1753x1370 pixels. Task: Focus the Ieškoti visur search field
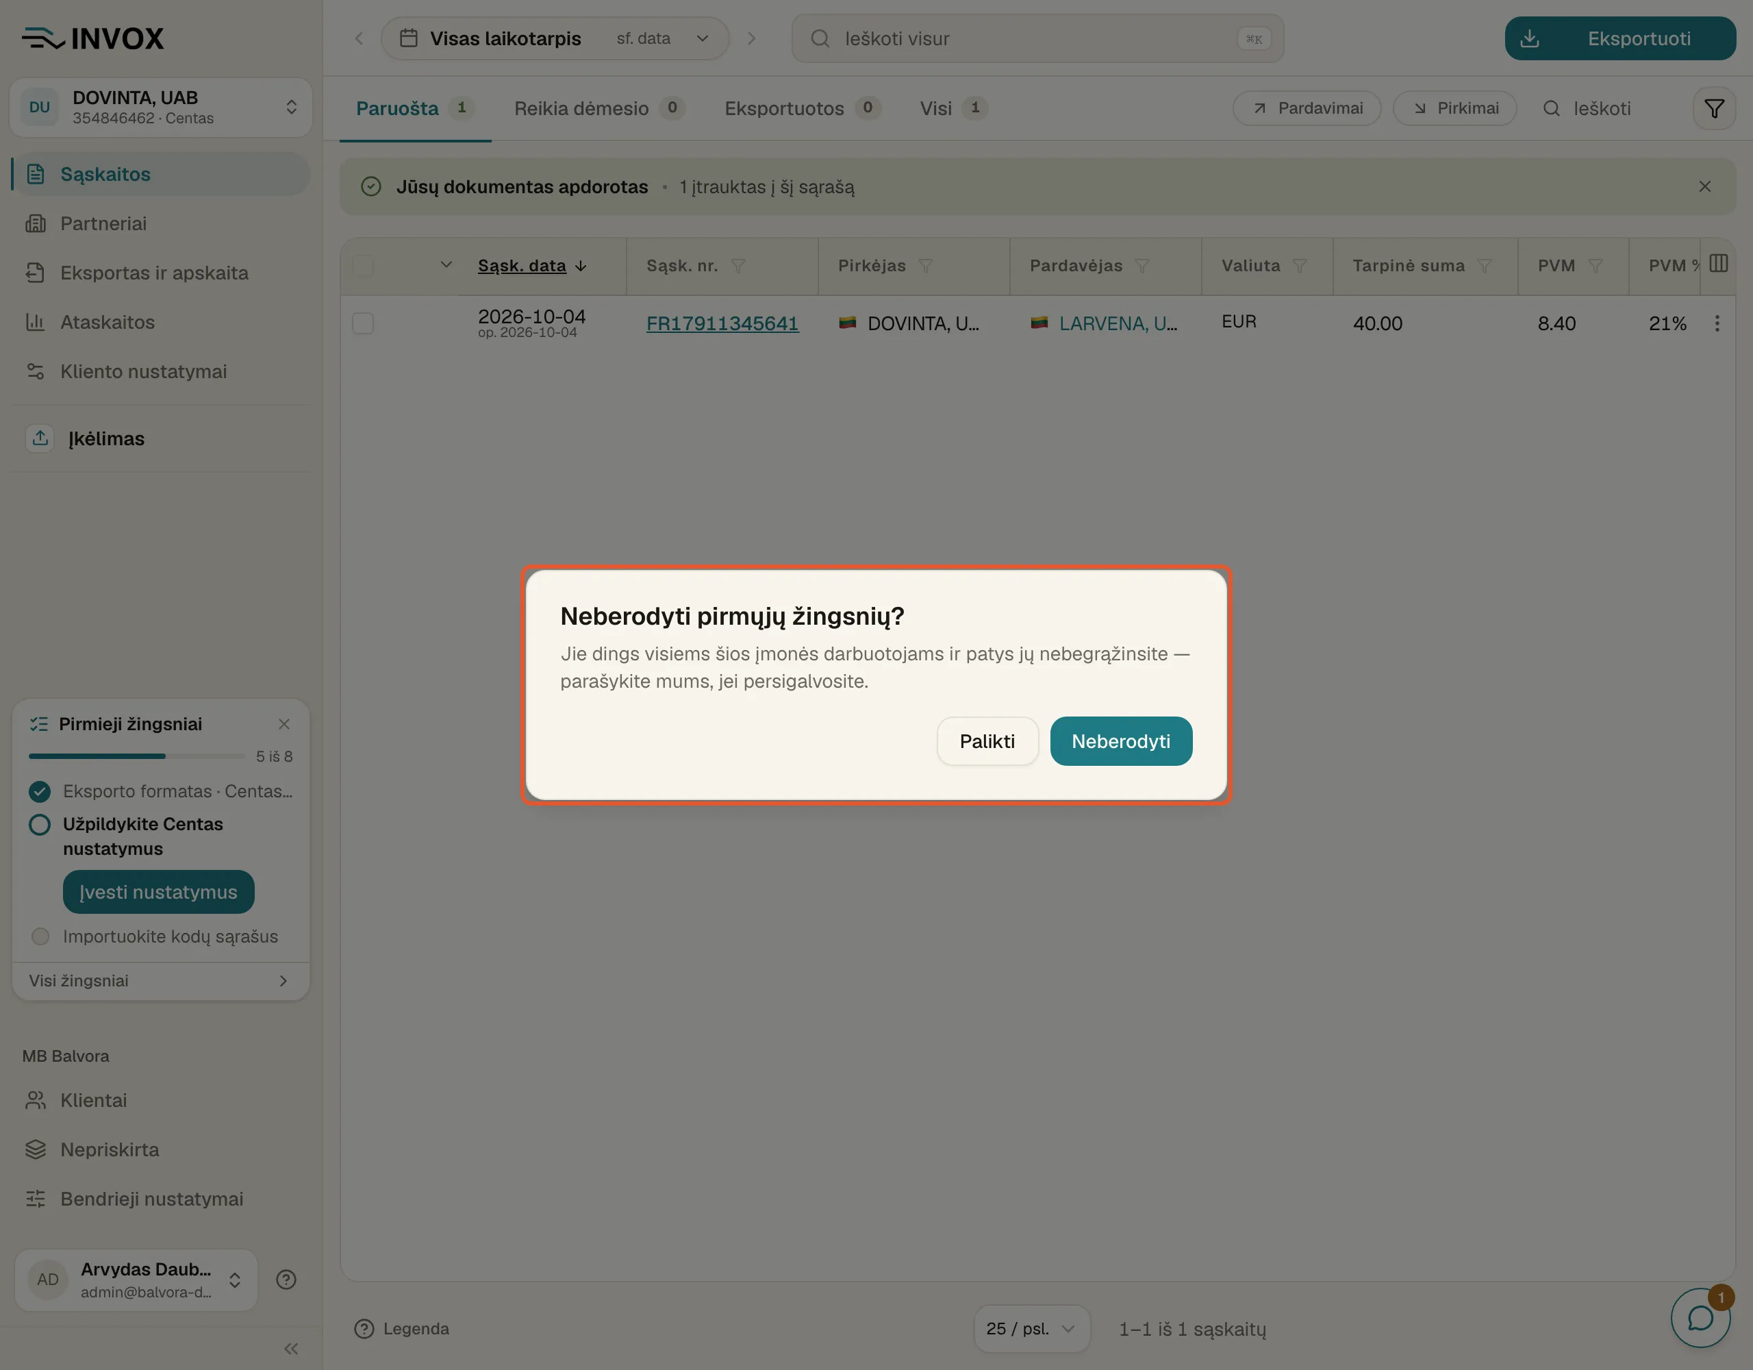coord(1037,38)
